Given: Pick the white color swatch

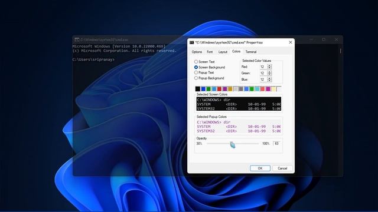Looking at the screenshot, I should click(279, 89).
